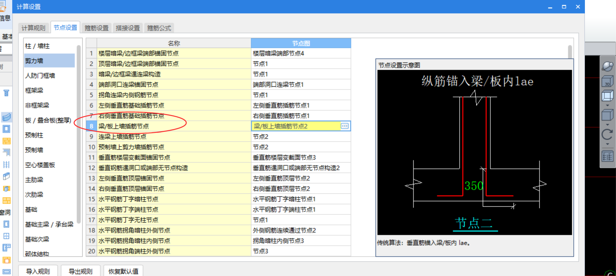Expand dropdown arrow under solid cube

point(607,125)
